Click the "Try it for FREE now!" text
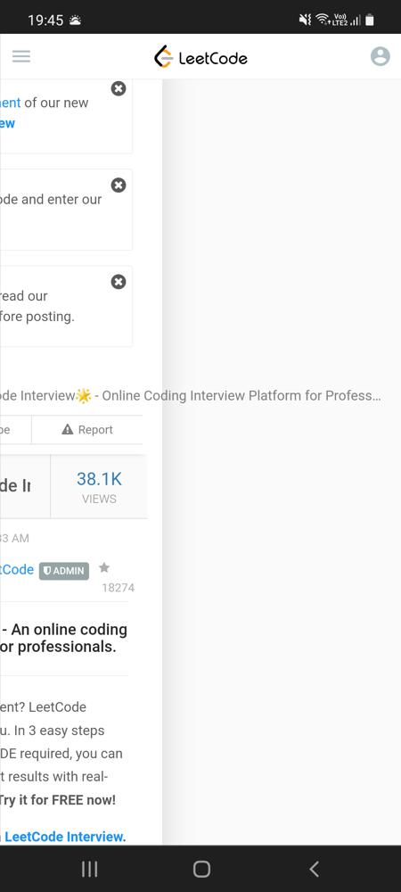 [57, 800]
